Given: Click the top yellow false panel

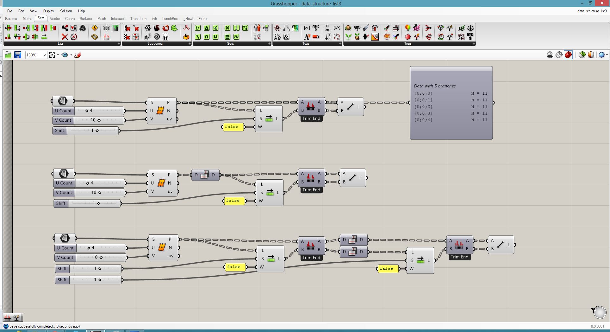Looking at the screenshot, I should click(233, 127).
